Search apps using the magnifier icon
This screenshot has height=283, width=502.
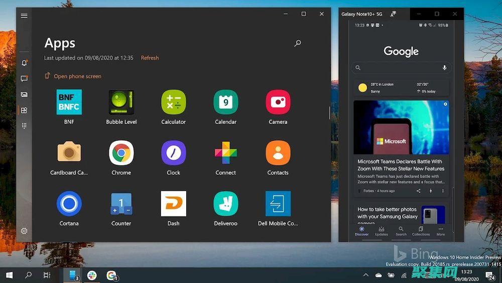click(x=298, y=44)
